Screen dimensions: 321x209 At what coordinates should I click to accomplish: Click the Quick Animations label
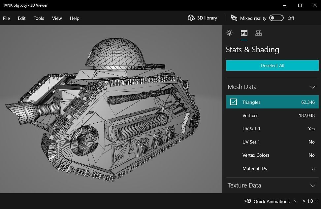point(272,201)
